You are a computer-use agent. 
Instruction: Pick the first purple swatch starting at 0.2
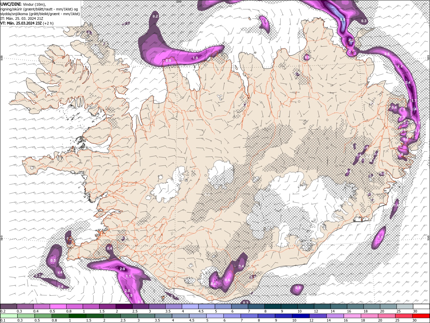click(x=8, y=307)
